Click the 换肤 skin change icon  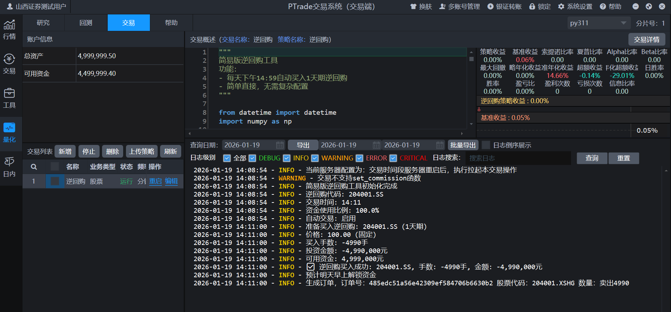point(413,7)
